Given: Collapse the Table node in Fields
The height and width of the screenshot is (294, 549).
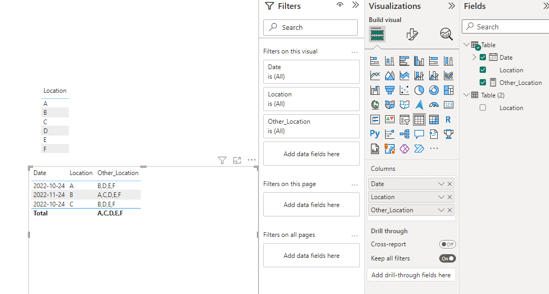Looking at the screenshot, I should point(467,45).
